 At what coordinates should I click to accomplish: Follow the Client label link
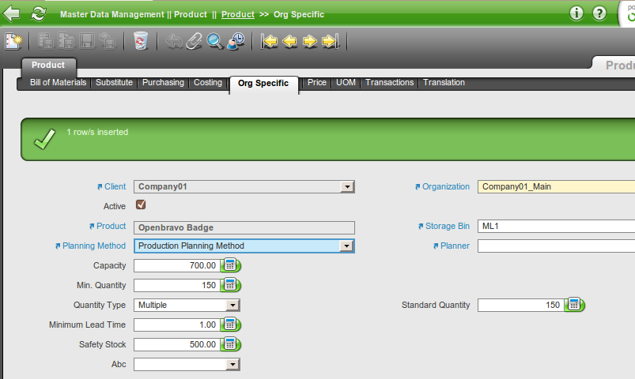click(x=115, y=186)
